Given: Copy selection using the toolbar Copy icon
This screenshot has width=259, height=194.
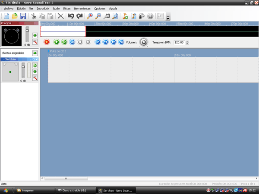Looking at the screenshot, I should pos(42,16).
